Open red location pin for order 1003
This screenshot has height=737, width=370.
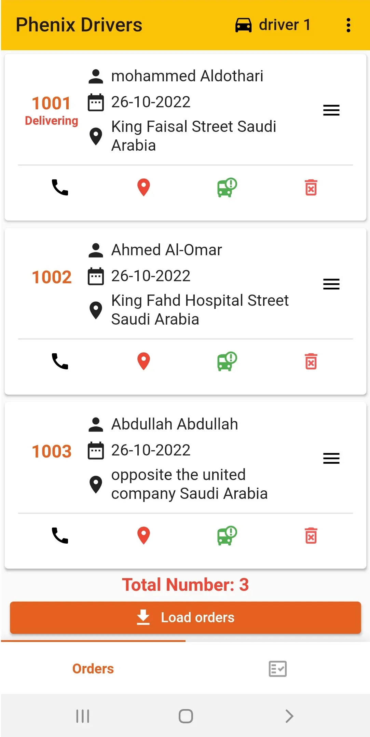(x=143, y=535)
